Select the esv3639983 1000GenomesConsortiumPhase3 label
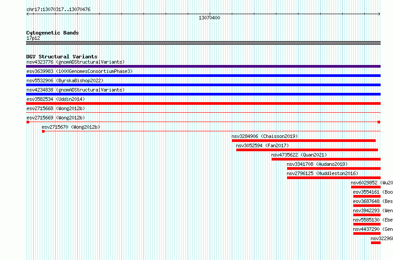The width and height of the screenshot is (393, 260). point(79,71)
